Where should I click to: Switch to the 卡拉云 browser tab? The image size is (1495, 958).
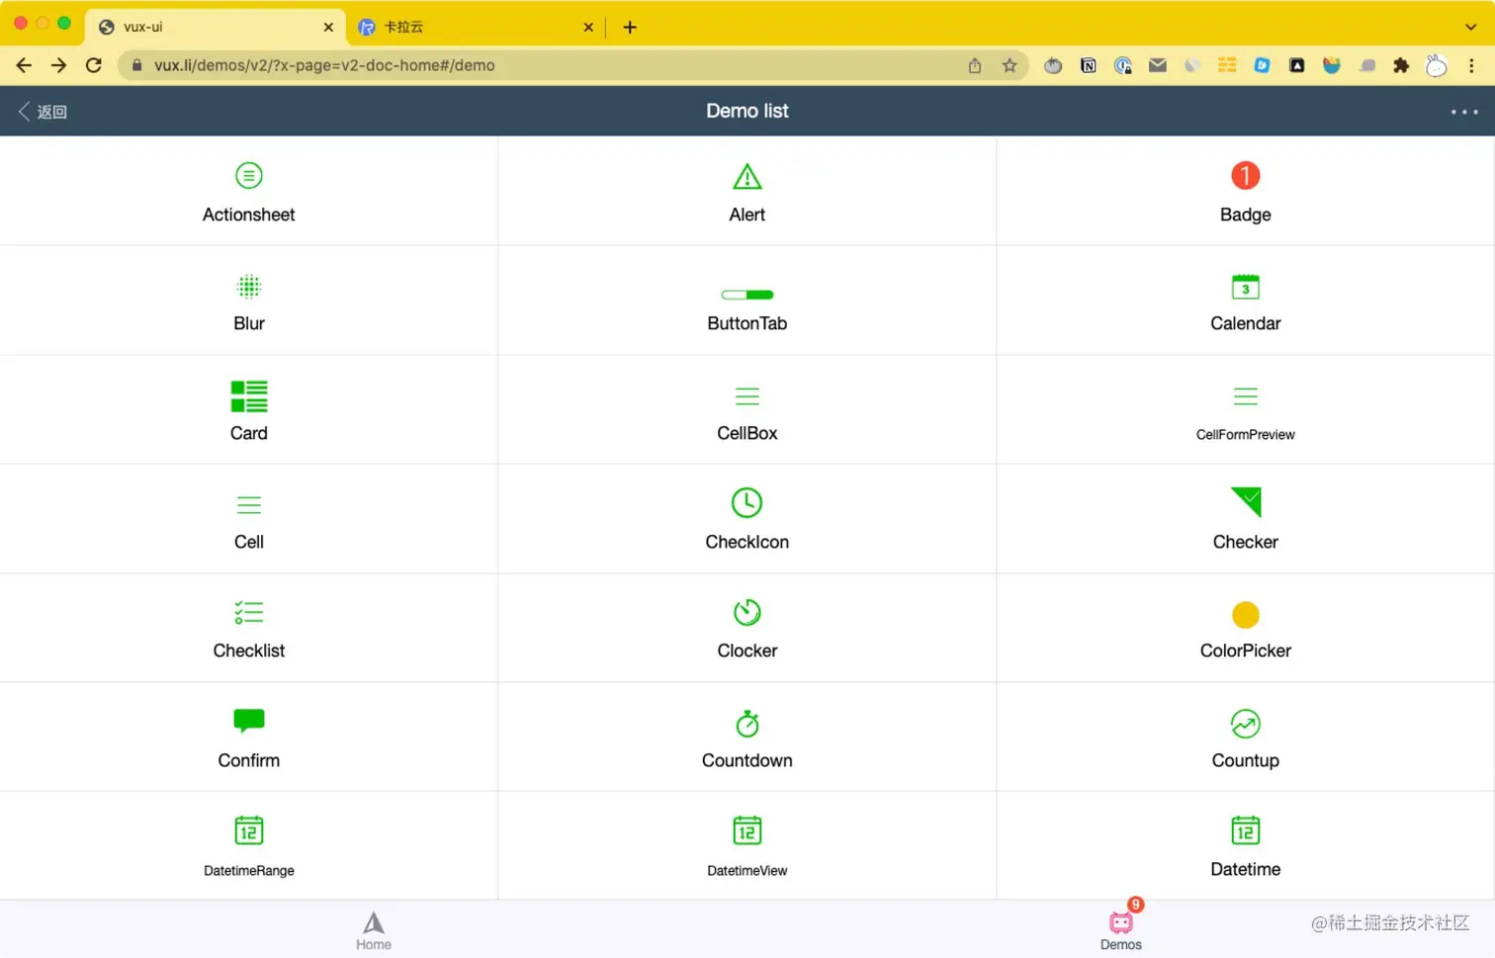pyautogui.click(x=476, y=27)
